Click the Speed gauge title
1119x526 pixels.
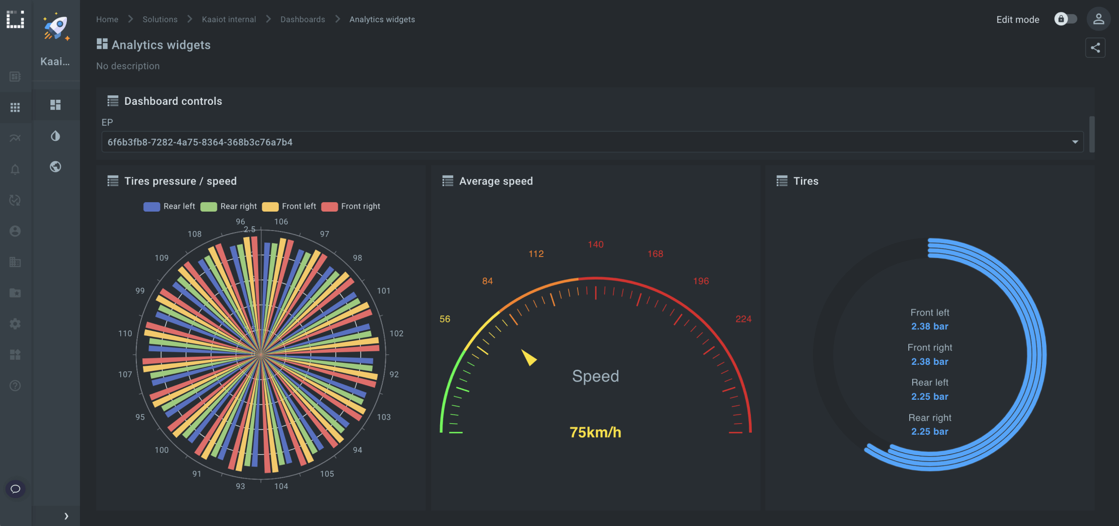[595, 376]
